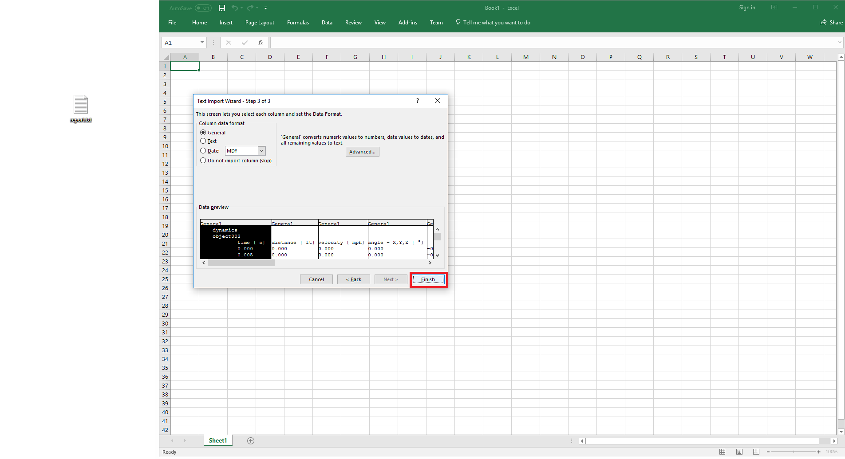Click the Page Break Preview status icon

coord(756,451)
